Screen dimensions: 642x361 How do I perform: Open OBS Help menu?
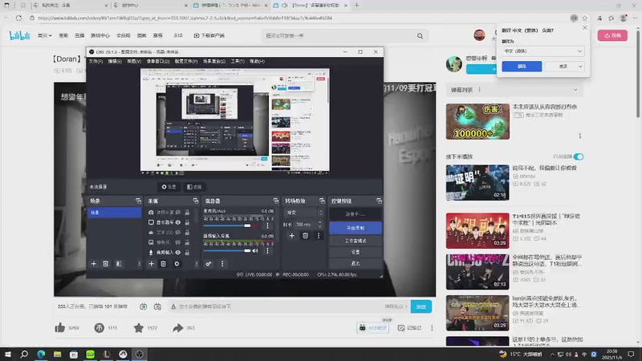(x=257, y=62)
